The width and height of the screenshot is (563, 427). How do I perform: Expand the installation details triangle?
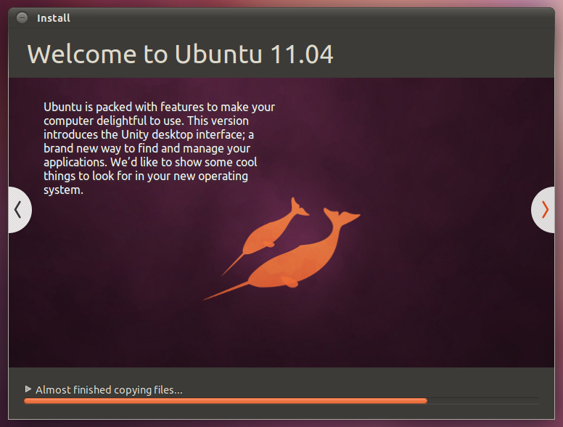click(28, 389)
